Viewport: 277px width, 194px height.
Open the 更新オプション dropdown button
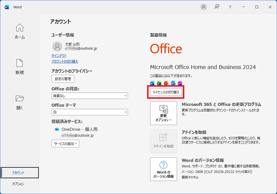(x=164, y=113)
